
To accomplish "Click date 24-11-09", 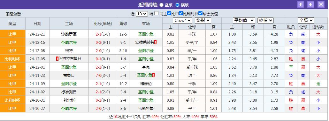I will pos(37,84).
